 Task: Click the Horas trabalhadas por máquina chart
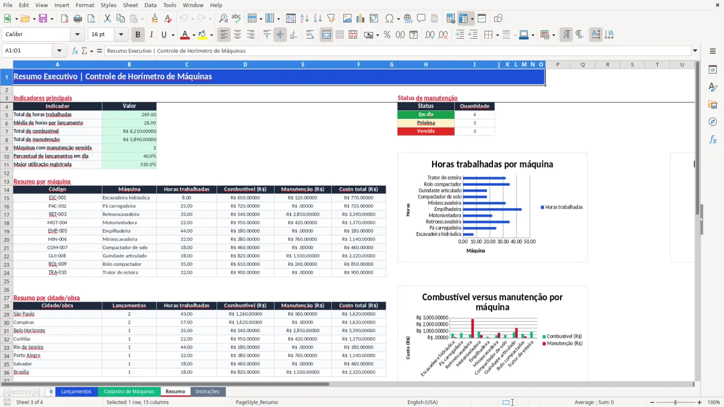492,207
